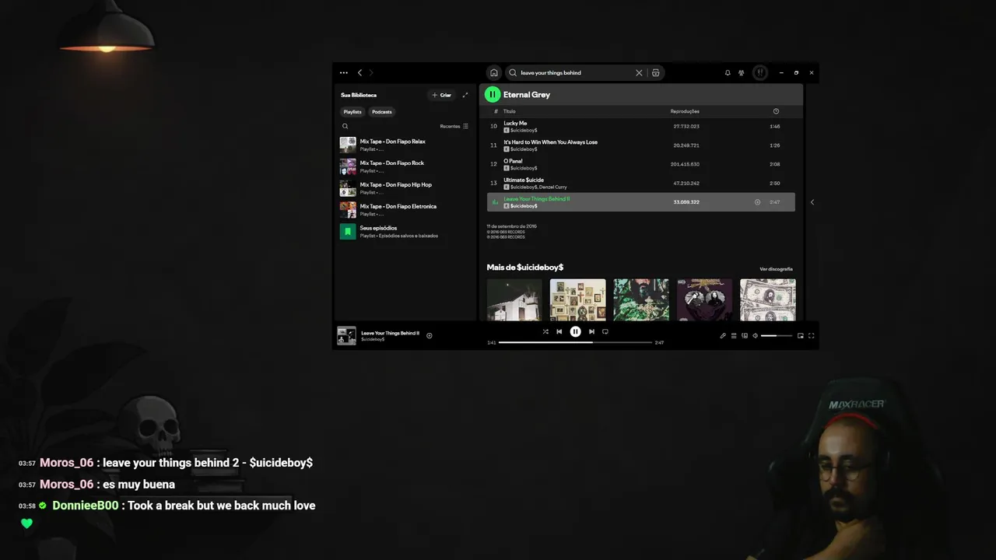Open the white church album cover

514,299
